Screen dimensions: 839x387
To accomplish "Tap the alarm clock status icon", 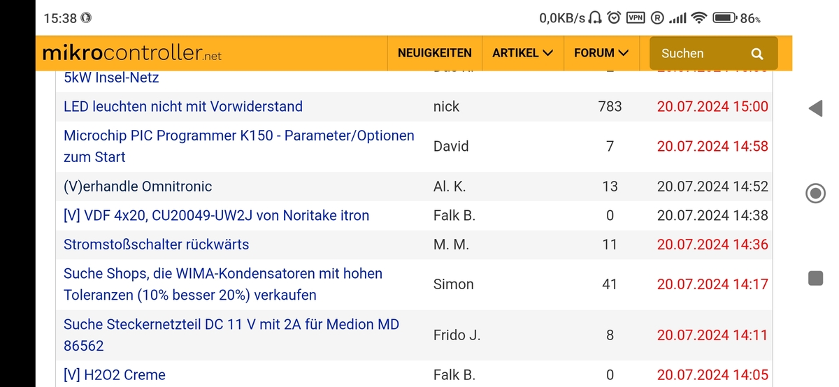I will [x=614, y=17].
